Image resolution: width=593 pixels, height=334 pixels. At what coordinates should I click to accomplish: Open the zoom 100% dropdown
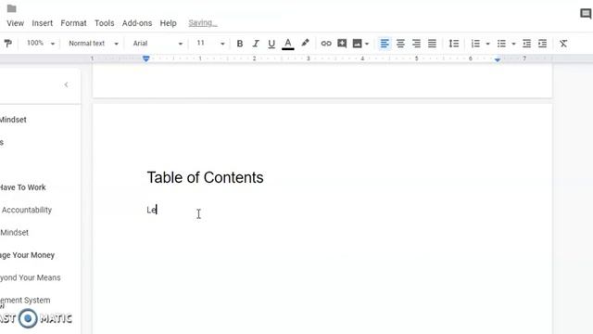pyautogui.click(x=41, y=44)
